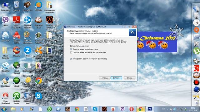Open the CCleaner desktop shortcut
Viewport: 200px width, 112px height.
[17, 52]
